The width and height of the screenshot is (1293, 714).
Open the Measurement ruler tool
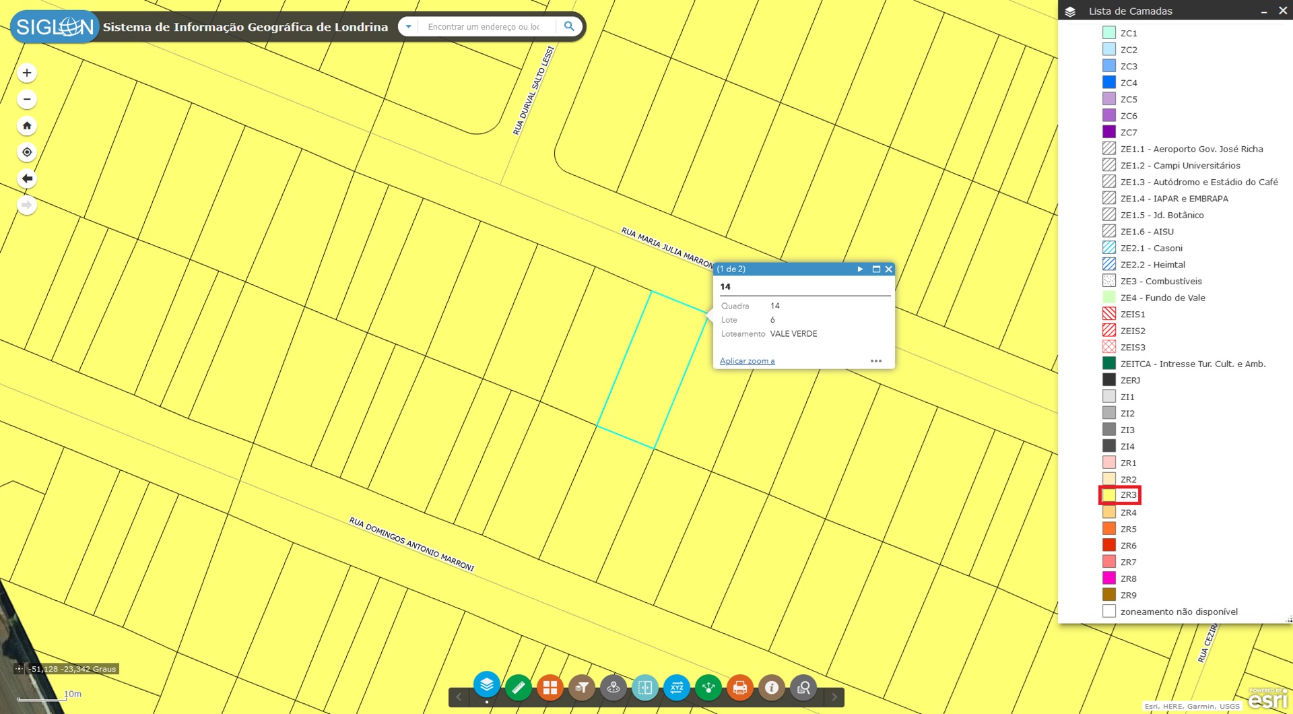point(518,688)
